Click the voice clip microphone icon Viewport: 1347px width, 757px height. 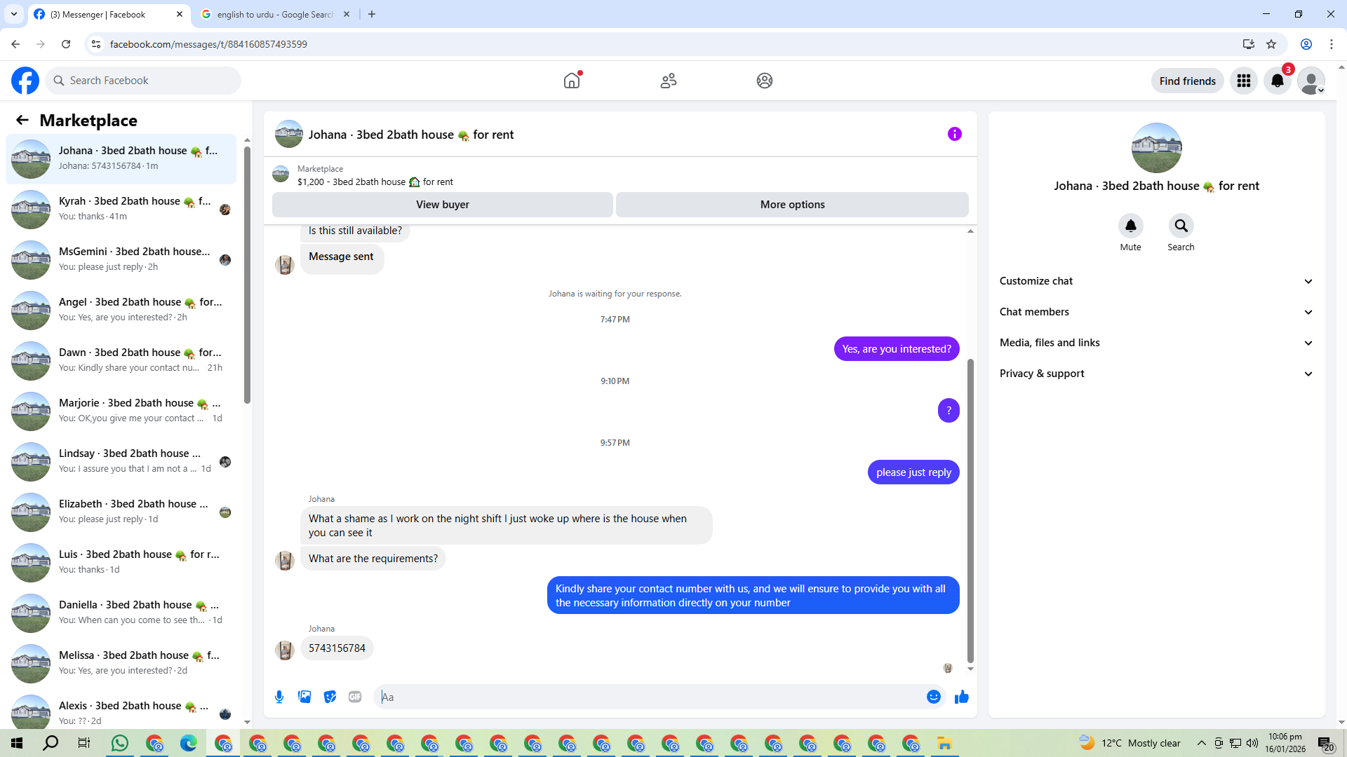pos(279,697)
